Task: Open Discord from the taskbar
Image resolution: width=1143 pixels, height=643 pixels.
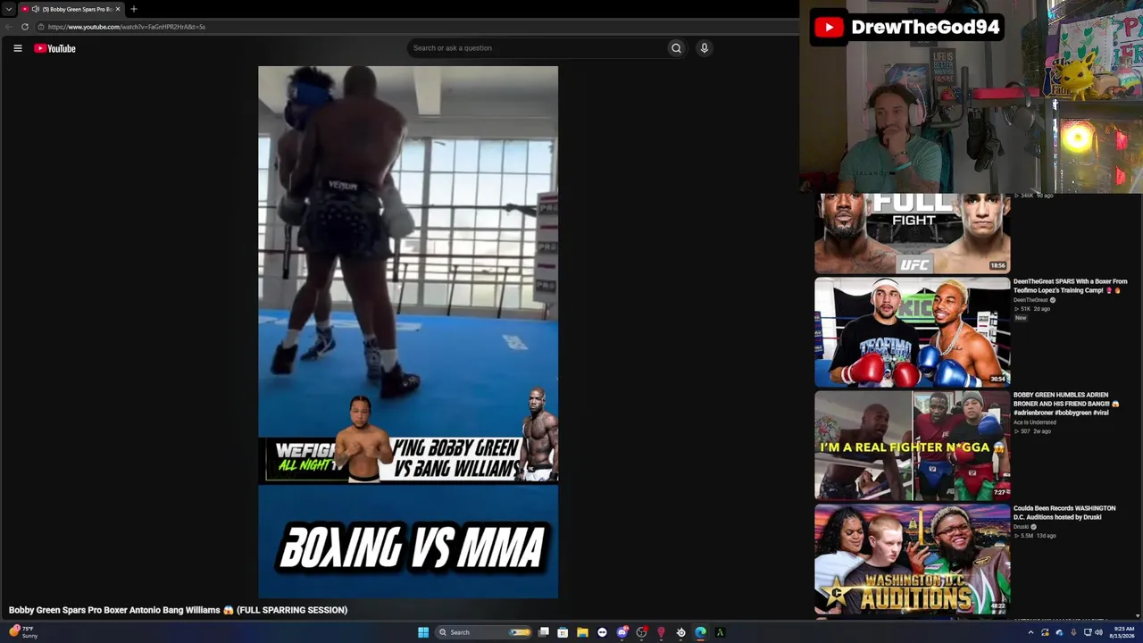Action: pos(622,632)
